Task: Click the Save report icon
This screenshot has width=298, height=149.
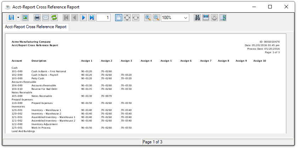Action: coord(11,18)
